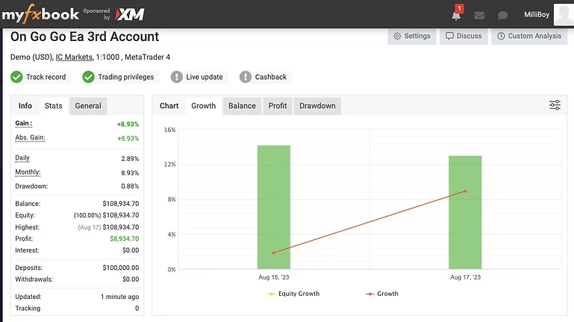Select the Balance chart tab
Image resolution: width=574 pixels, height=322 pixels.
click(x=242, y=106)
